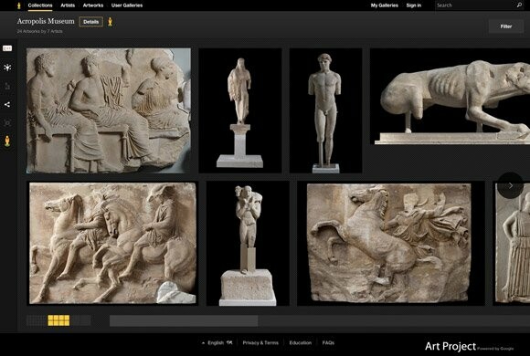The image size is (530, 356).
Task: Open the Details button for Acropolis Museum
Action: tap(91, 22)
